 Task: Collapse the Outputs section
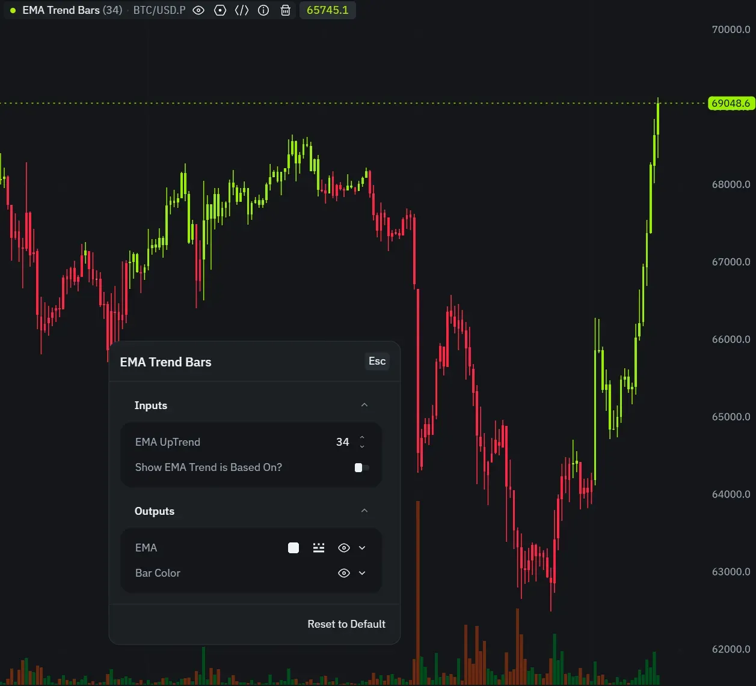(x=364, y=510)
